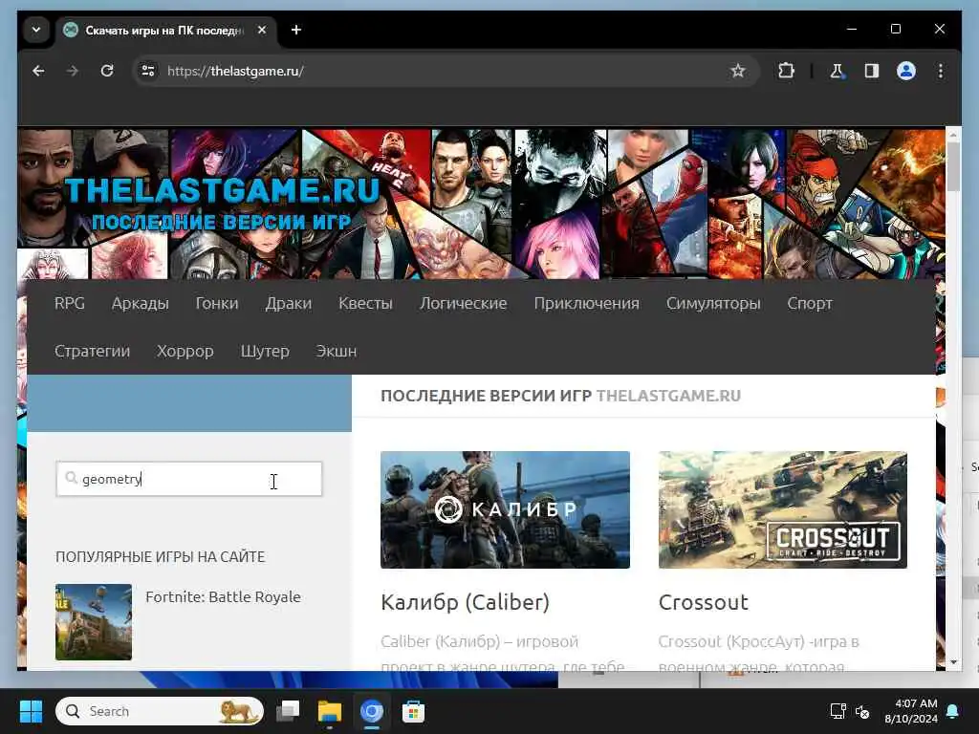
Task: Click the page vertical scrollbar thumb
Action: click(953, 166)
